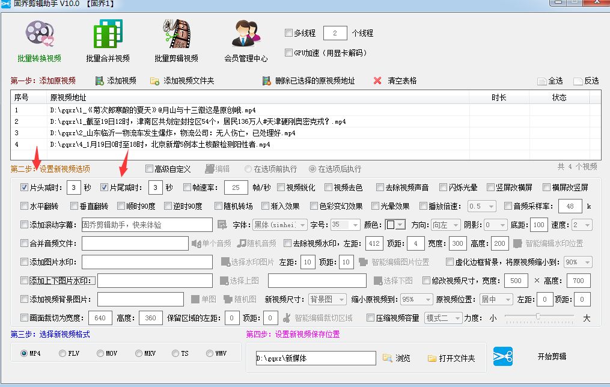Select the FLV format radio button
The height and width of the screenshot is (387, 610).
coord(63,353)
